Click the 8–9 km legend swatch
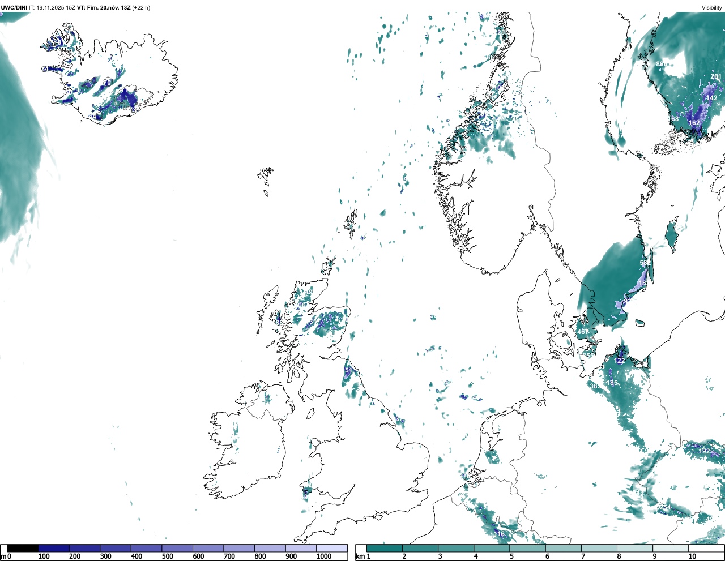Image resolution: width=725 pixels, height=561 pixels. pos(634,548)
